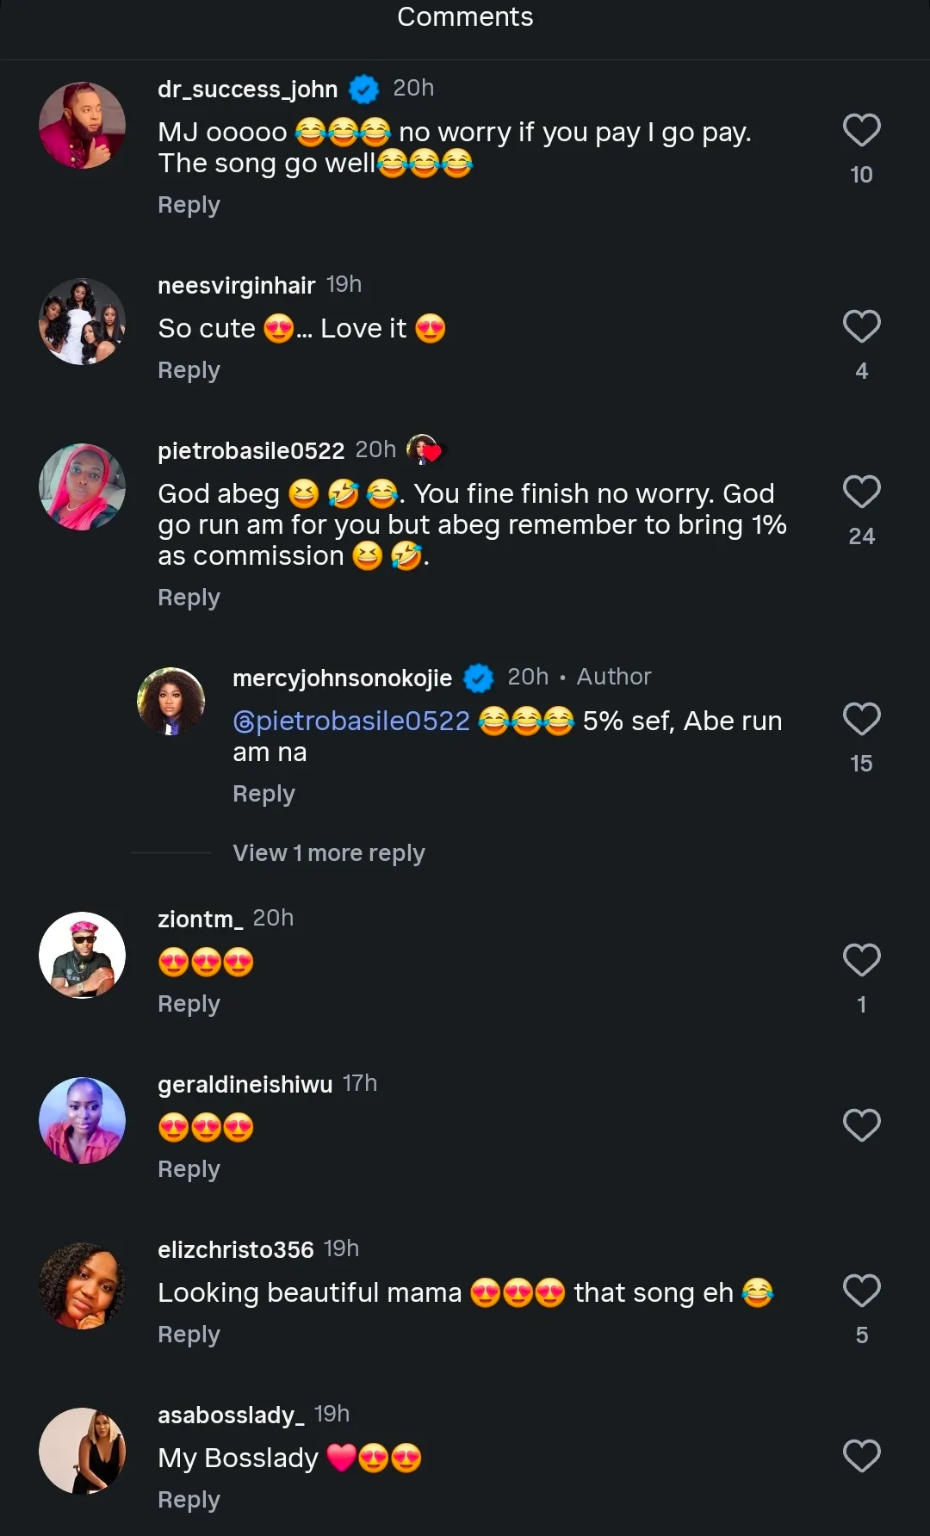Like geraldineishiwu's comment heart icon
Screen dimensions: 930x1536
pyautogui.click(x=861, y=1125)
